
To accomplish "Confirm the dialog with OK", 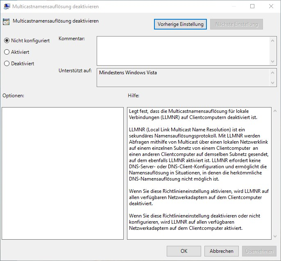I will click(184, 251).
